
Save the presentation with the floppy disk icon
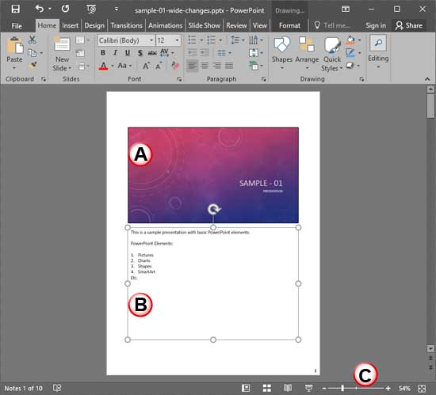pos(16,9)
